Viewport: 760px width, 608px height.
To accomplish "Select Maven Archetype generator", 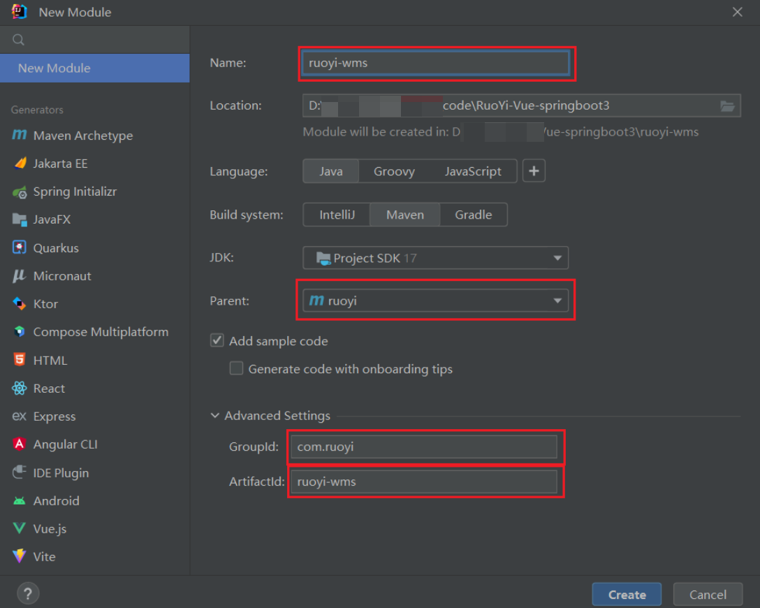I will pyautogui.click(x=95, y=136).
